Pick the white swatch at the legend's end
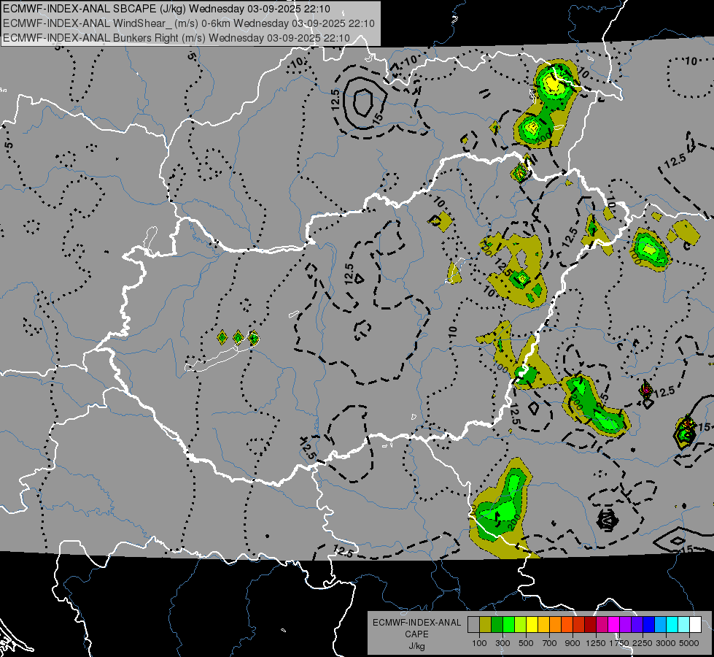 tap(695, 625)
